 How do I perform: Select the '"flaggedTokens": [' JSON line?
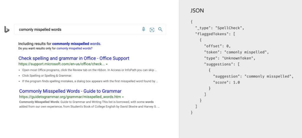coord(215,34)
